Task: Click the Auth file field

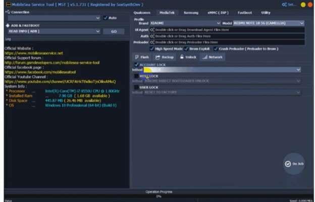Action: [227, 36]
